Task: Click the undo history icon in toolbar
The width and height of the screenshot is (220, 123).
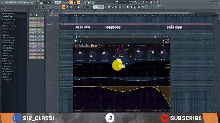Action: pos(135,2)
